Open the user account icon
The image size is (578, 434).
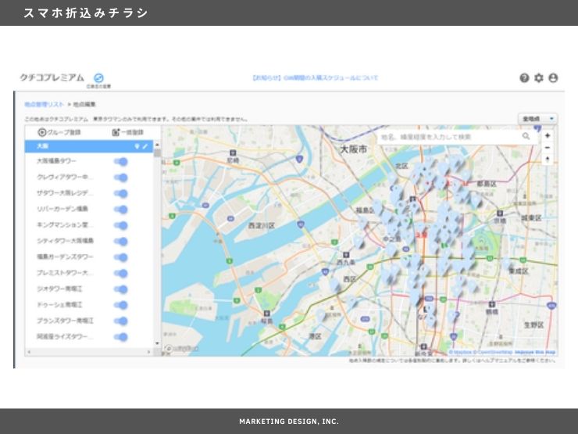(553, 78)
